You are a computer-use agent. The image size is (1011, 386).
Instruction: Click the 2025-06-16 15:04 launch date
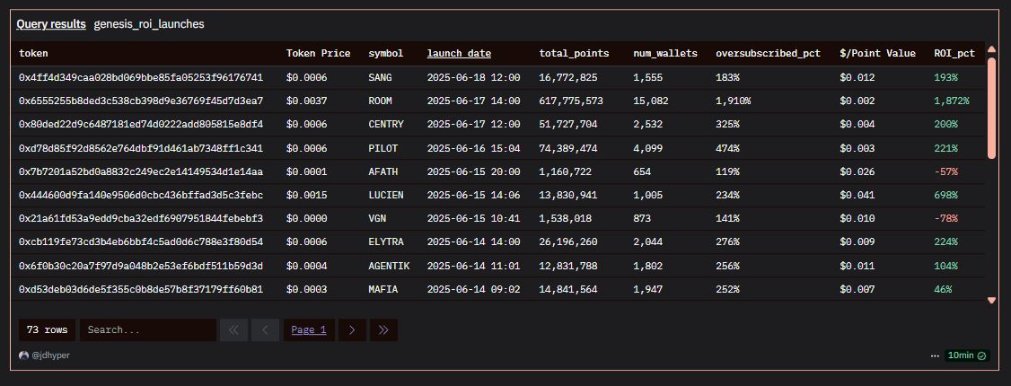(x=473, y=148)
